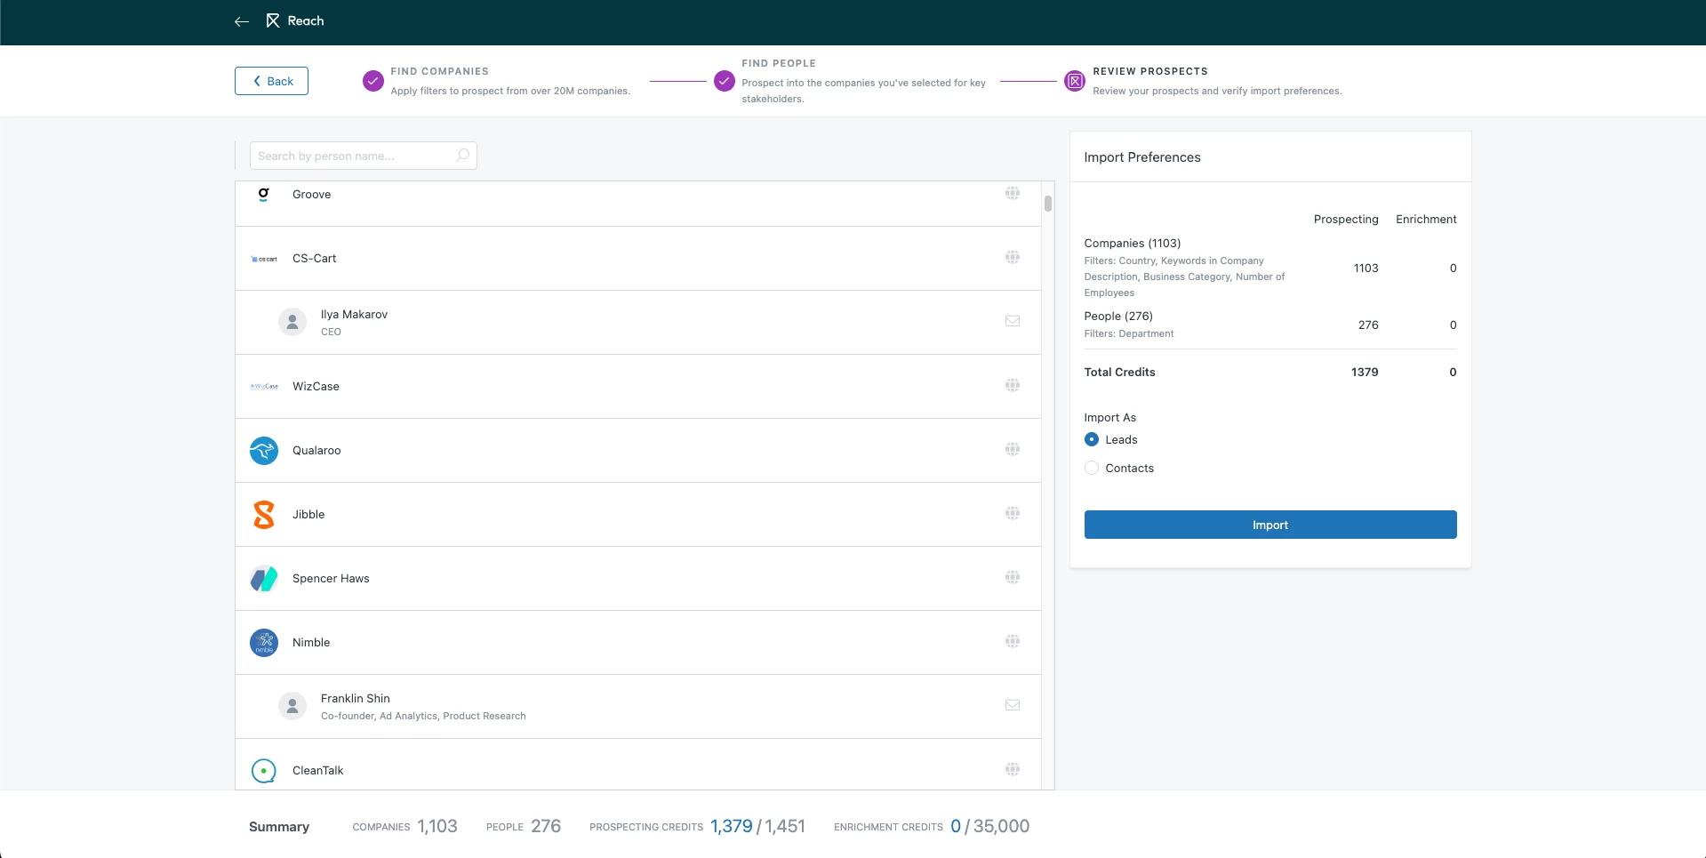This screenshot has width=1706, height=858.
Task: Click the email icon for Franklin Shin
Action: tap(1012, 705)
